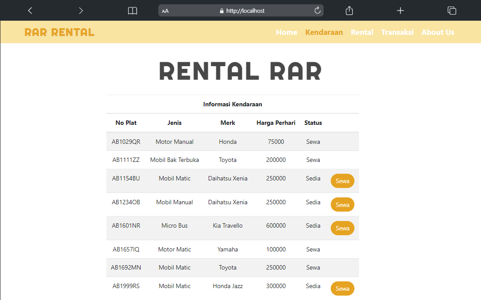Add a new tab with the plus icon
Image resolution: width=481 pixels, height=300 pixels.
click(x=401, y=11)
